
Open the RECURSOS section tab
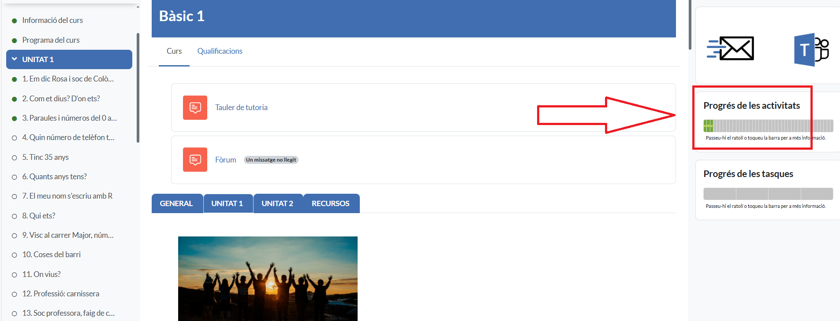point(330,203)
